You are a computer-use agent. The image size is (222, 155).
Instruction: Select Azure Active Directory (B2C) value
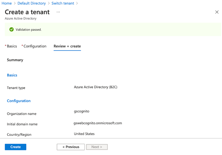pyautogui.click(x=95, y=87)
